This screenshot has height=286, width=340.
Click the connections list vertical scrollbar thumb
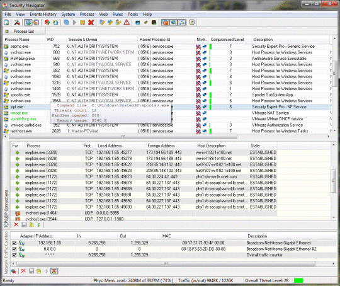[x=333, y=181]
